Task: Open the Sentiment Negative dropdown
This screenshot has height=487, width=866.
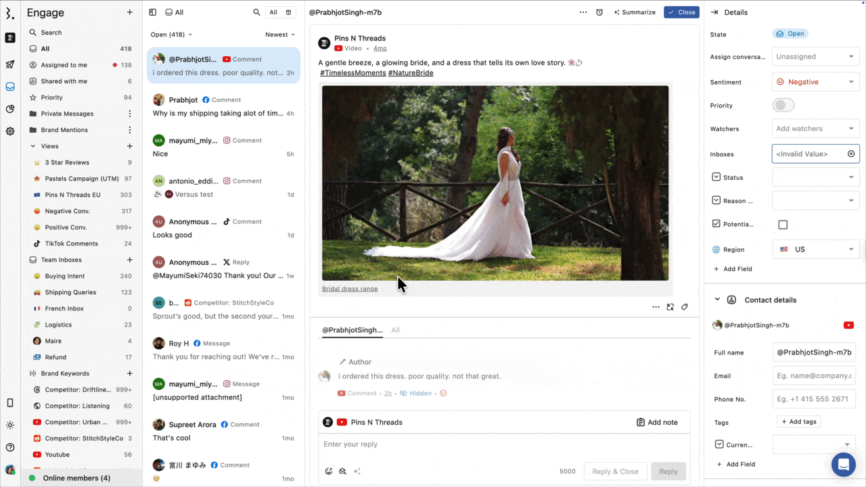Action: (x=815, y=82)
